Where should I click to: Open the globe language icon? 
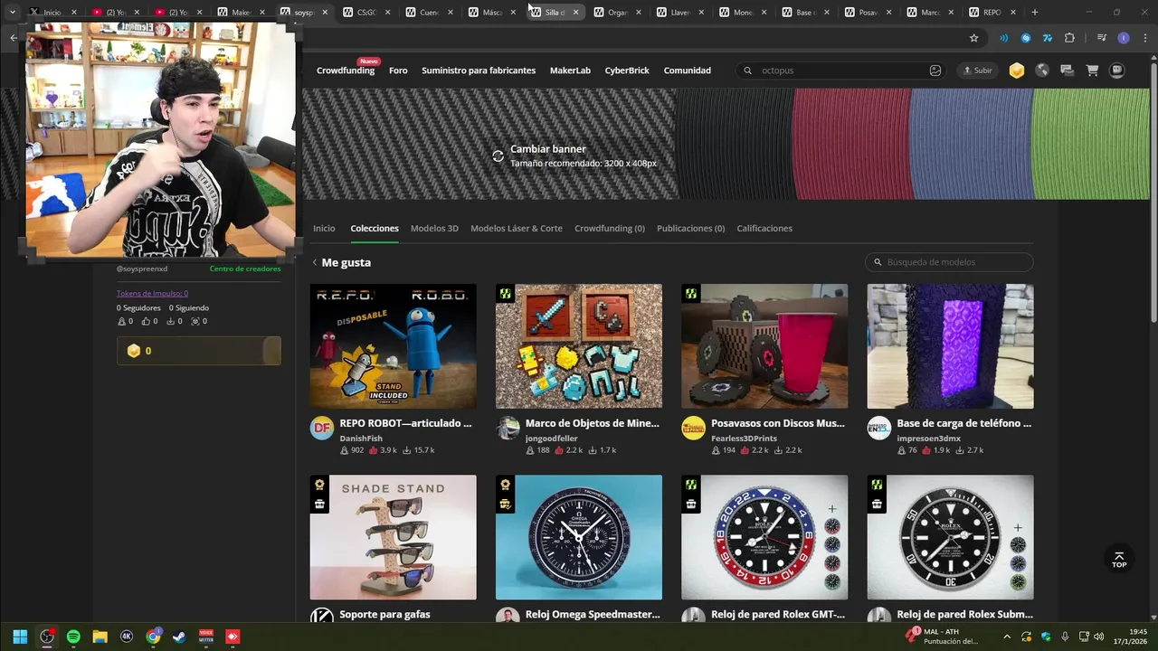(x=1042, y=71)
